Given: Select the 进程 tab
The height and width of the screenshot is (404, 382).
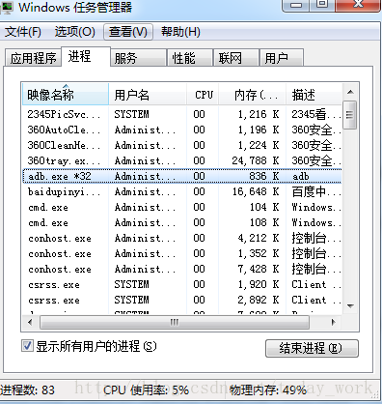Looking at the screenshot, I should pyautogui.click(x=86, y=57).
